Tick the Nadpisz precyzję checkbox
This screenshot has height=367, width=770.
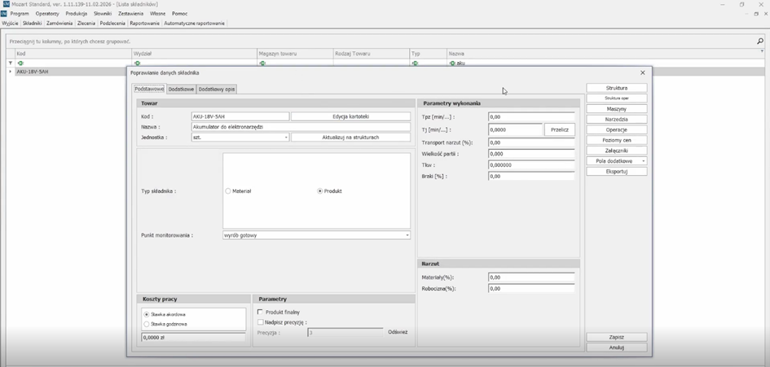click(260, 322)
